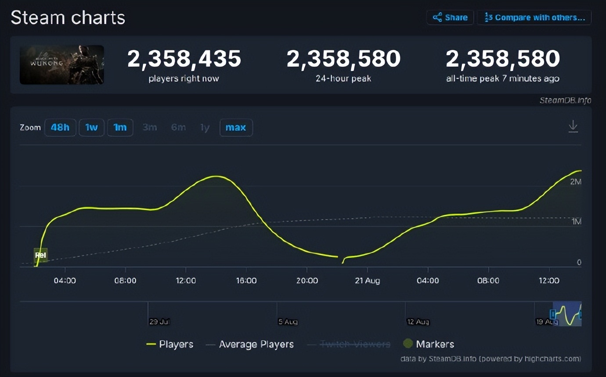Click the Rel release marker on chart
This screenshot has height=377, width=606.
[40, 255]
